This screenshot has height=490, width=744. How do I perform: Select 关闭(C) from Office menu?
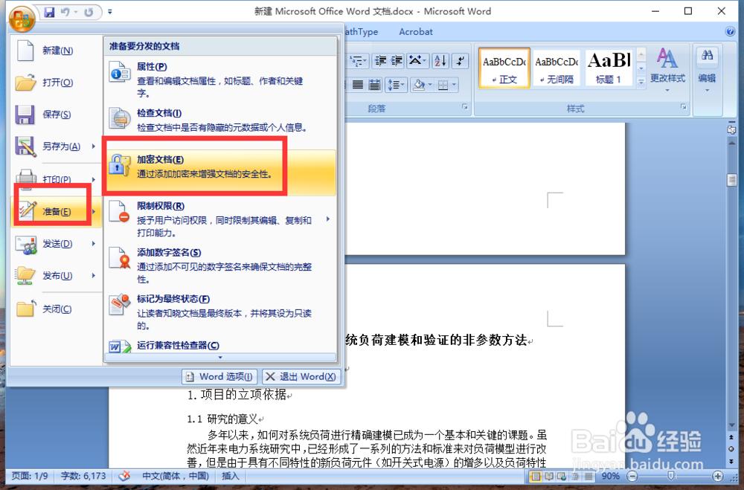(57, 309)
